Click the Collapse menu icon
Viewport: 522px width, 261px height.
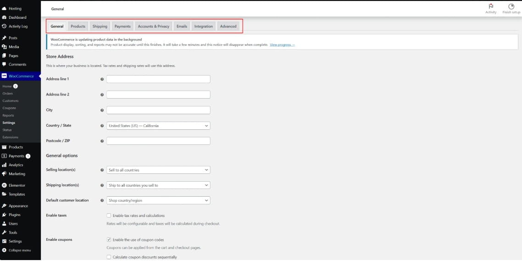click(4, 250)
